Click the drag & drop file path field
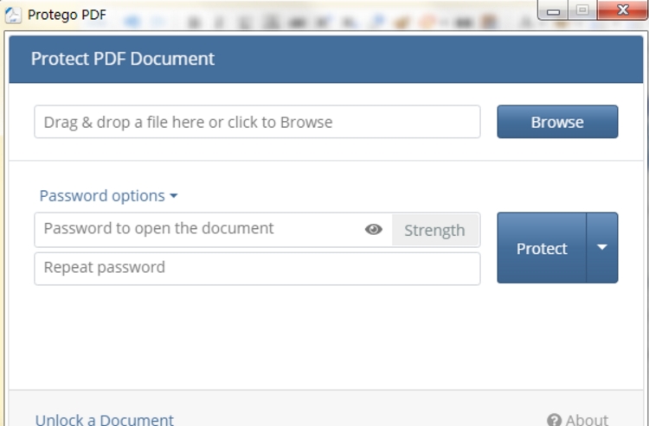The height and width of the screenshot is (426, 649). 257,122
